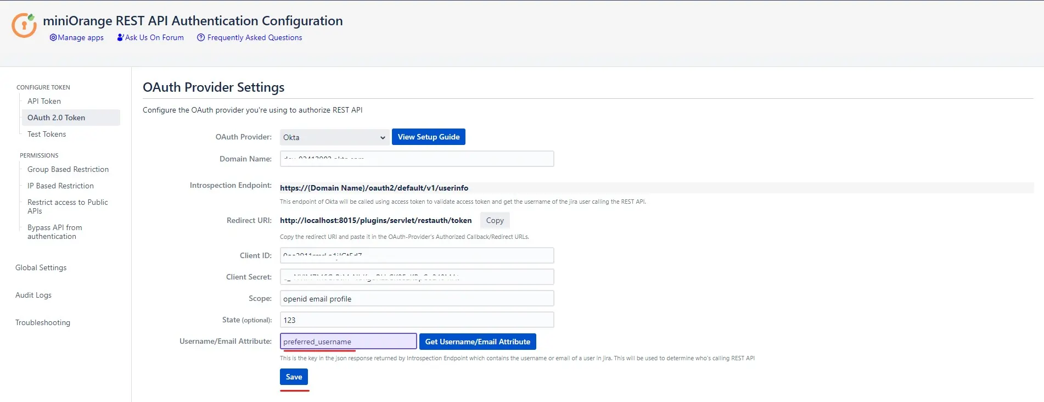
Task: Click the miniOrange logo icon
Action: pyautogui.click(x=24, y=25)
